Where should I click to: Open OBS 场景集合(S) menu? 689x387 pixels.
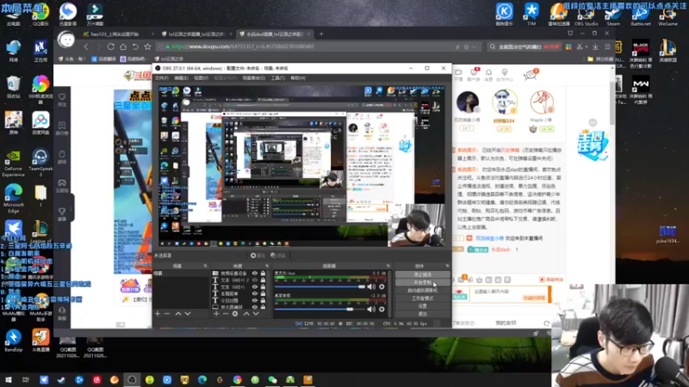253,78
